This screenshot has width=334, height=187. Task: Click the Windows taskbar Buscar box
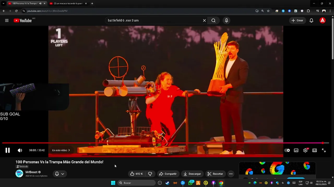click(x=136, y=183)
